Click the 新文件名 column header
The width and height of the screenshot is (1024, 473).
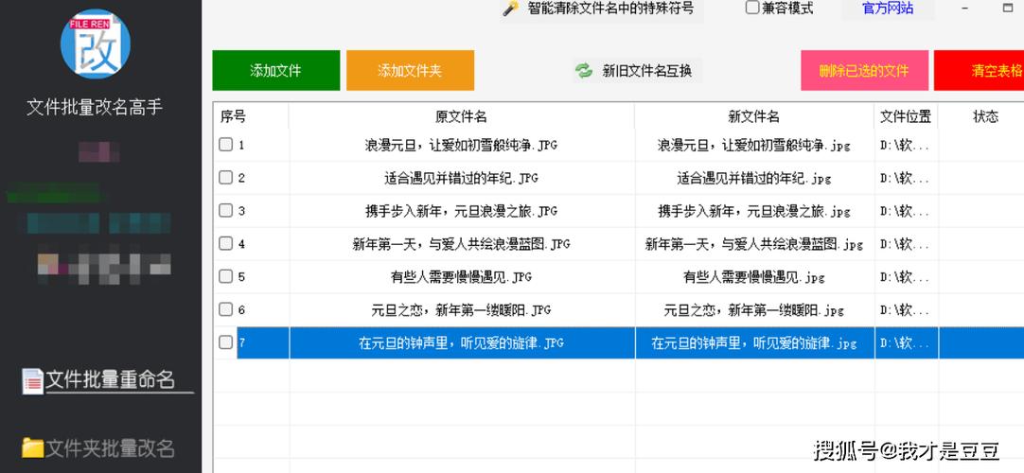point(754,116)
